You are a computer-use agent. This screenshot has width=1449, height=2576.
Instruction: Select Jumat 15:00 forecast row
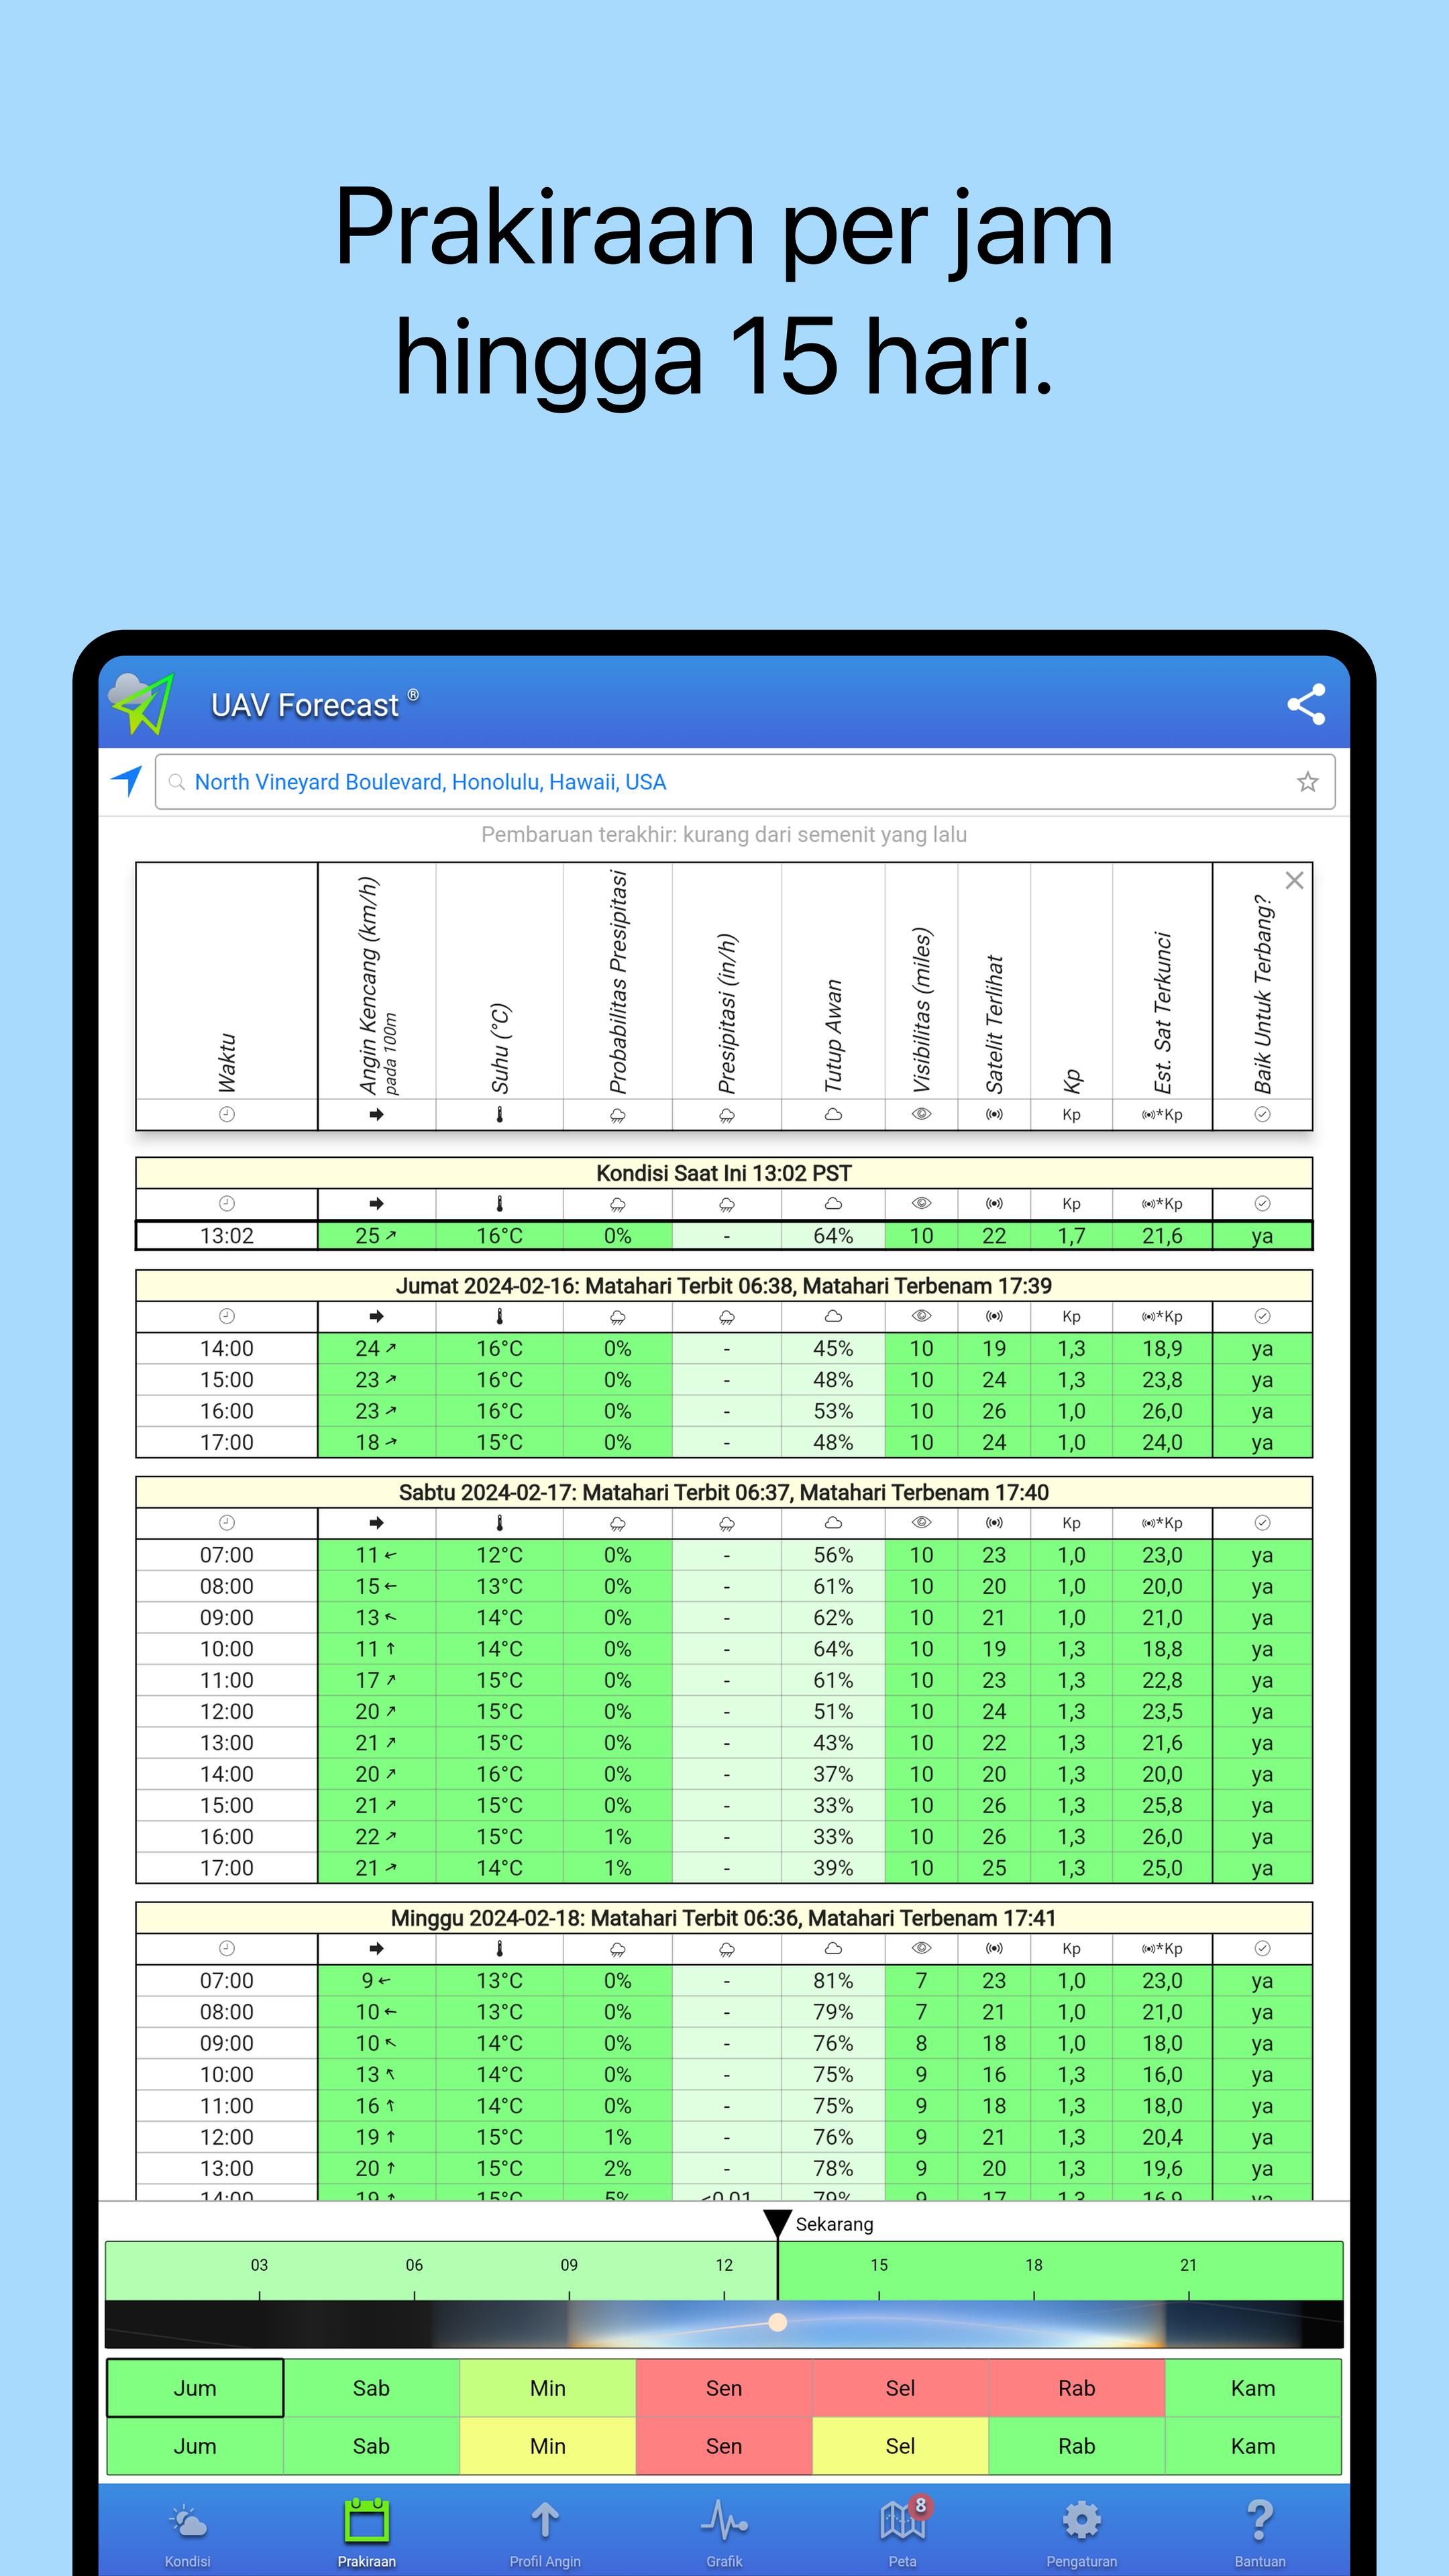(724, 1380)
